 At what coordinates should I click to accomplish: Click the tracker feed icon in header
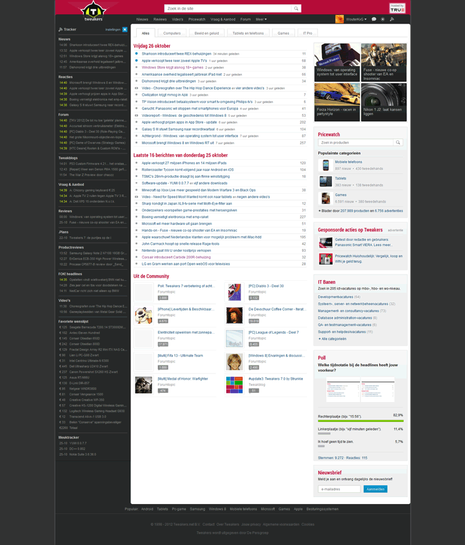tap(392, 19)
